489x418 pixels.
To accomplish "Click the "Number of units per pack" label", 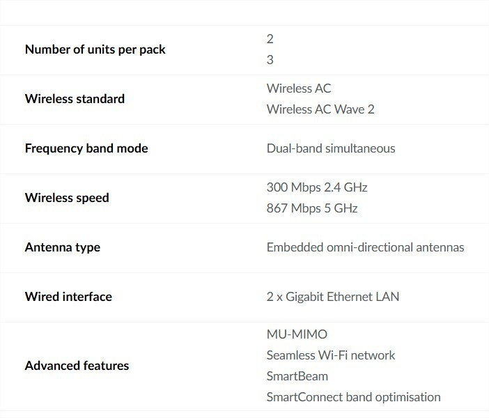I will 95,49.
